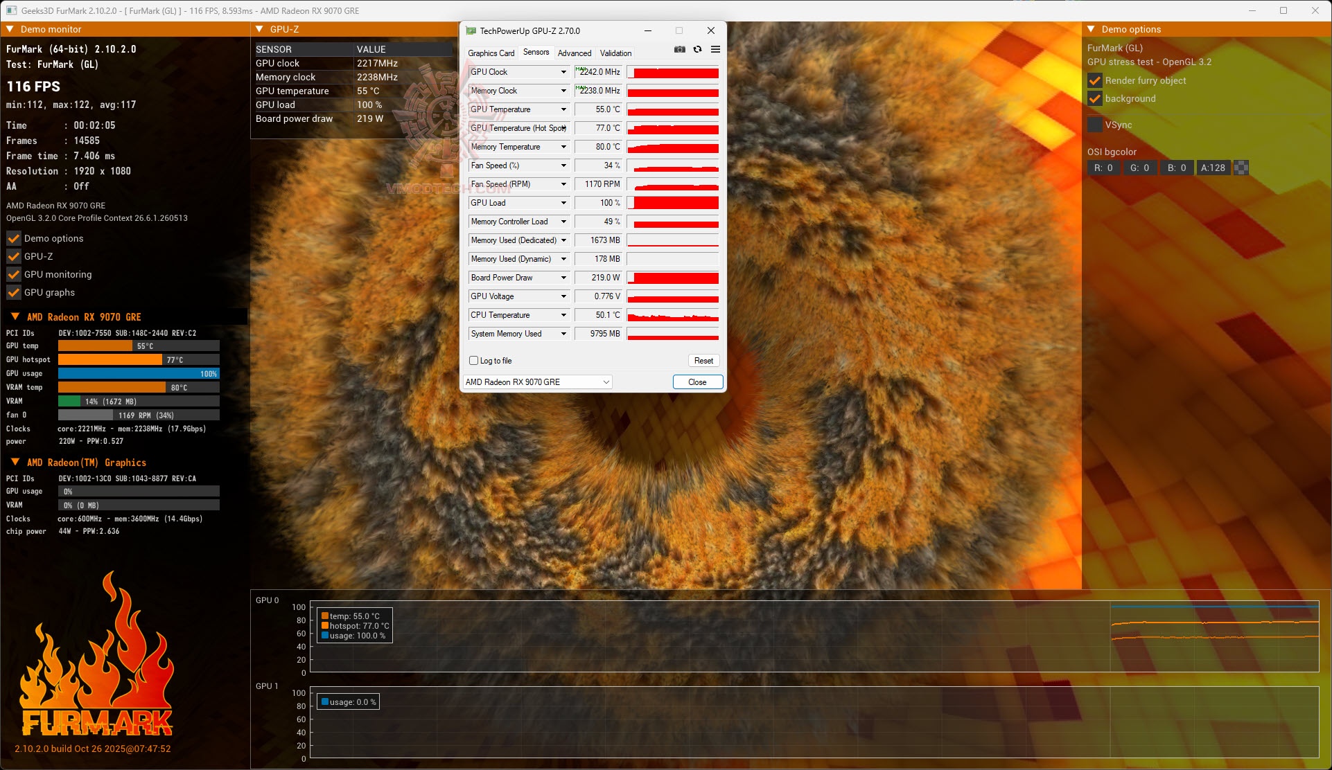Open the Advanced tab in GPU-Z

point(575,53)
